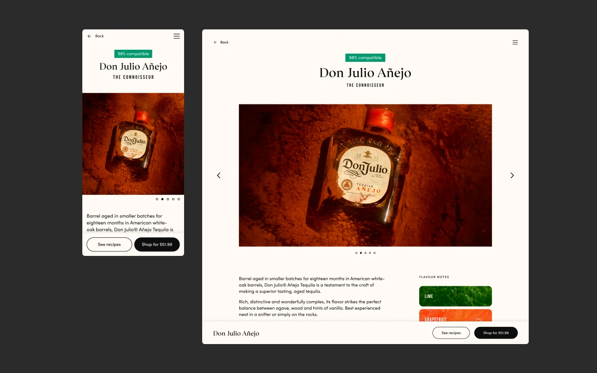
Task: Select fourth carousel dot in desktop view
Action: 370,253
